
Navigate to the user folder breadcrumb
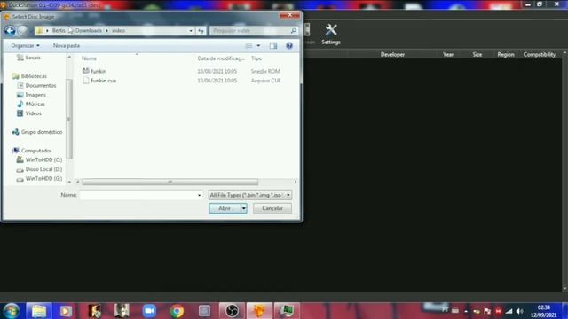(59, 31)
